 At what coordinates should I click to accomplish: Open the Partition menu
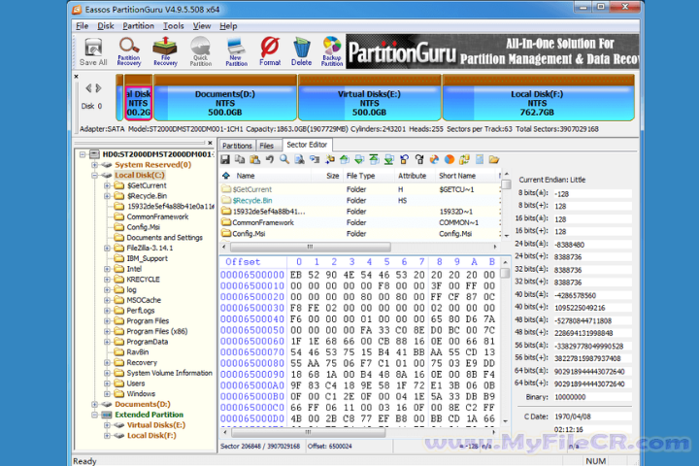[138, 26]
